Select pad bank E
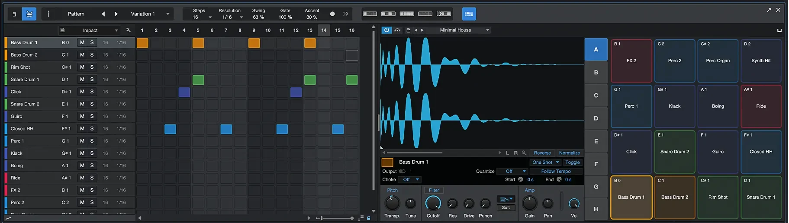 pos(596,141)
